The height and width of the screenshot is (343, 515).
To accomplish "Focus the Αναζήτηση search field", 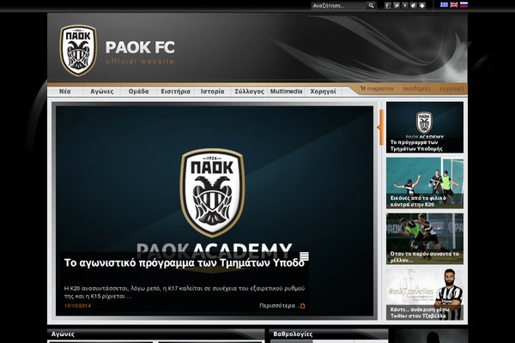I will pyautogui.click(x=339, y=6).
